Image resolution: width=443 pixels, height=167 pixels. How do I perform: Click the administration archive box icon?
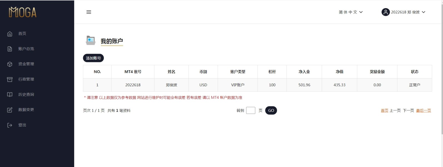[10, 79]
